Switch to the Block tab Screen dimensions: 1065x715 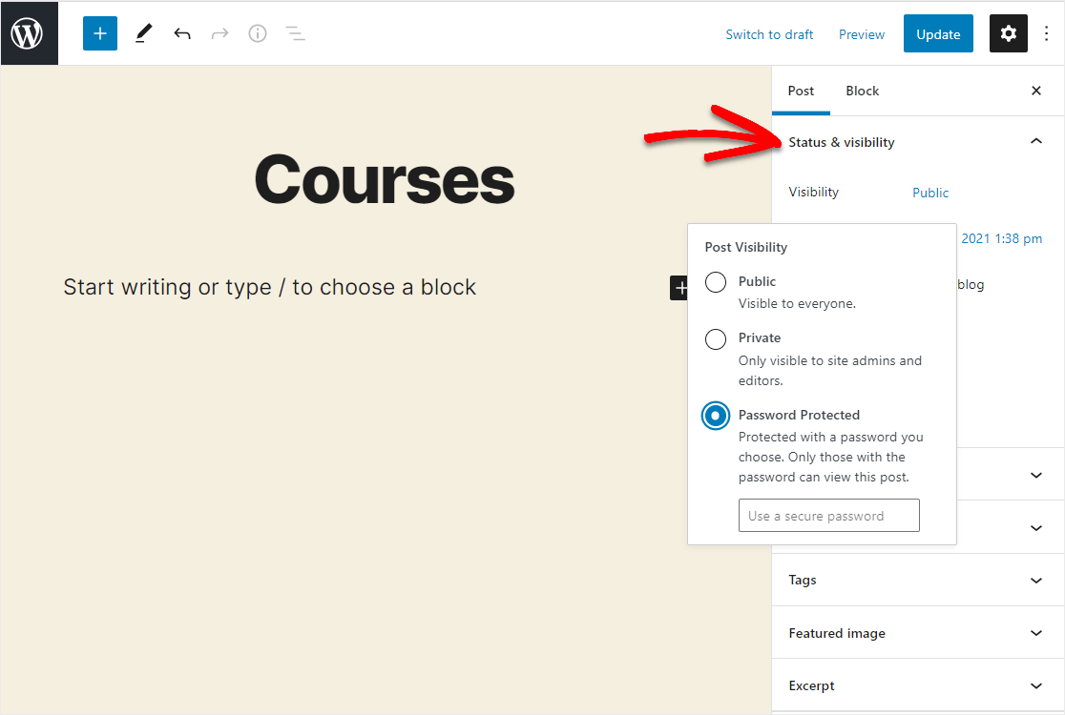(x=862, y=91)
